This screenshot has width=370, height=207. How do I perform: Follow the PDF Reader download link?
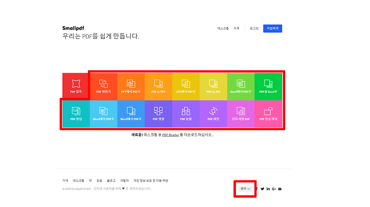coord(171,135)
